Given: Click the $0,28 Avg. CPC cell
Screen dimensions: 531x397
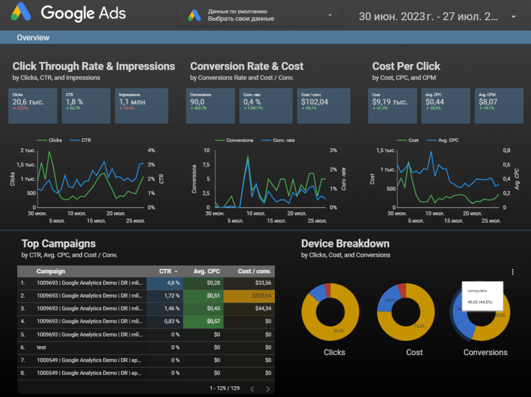Looking at the screenshot, I should tap(203, 283).
